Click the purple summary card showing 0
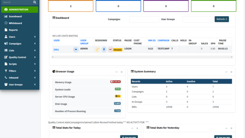The image size is (245, 138). click(166, 6)
